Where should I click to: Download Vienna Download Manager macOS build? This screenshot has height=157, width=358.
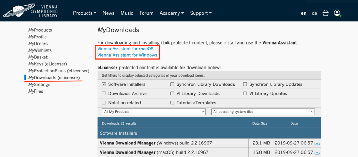coord(317,152)
